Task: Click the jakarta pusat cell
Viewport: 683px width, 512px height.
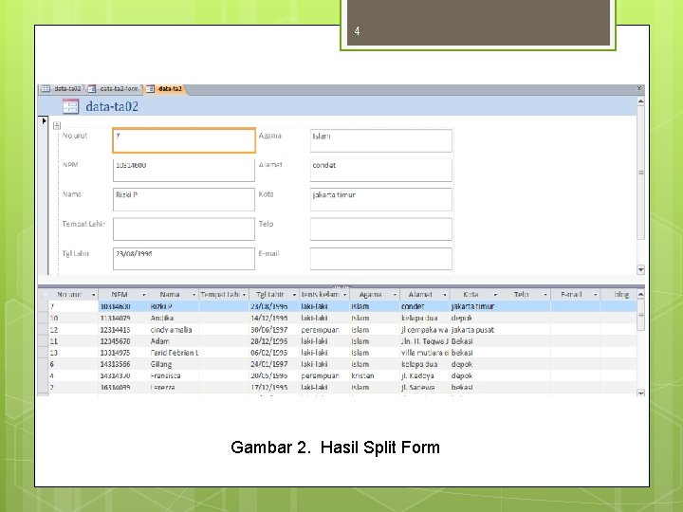Action: (x=475, y=330)
